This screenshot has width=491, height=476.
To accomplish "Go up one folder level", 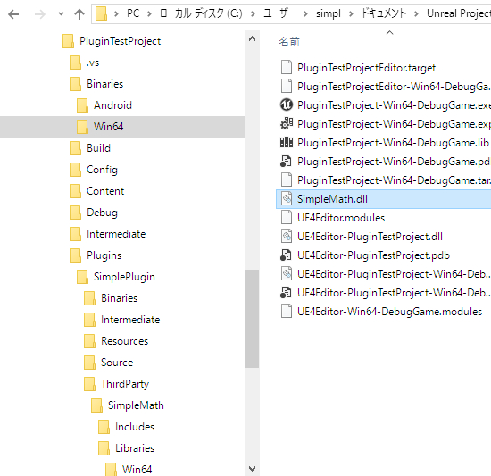I will pos(79,14).
